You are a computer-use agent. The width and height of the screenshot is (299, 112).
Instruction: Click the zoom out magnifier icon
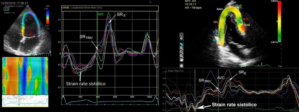click(182, 52)
